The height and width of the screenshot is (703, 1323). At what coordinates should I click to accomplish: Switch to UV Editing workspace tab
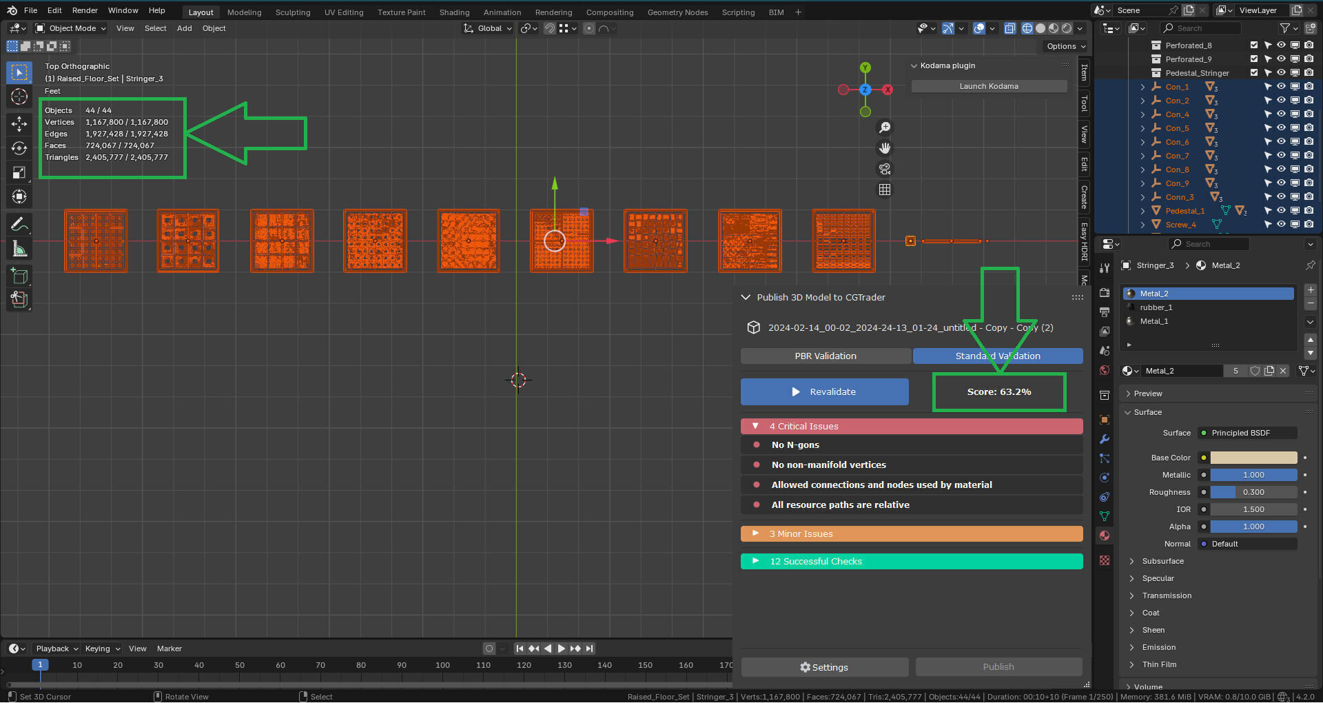344,12
